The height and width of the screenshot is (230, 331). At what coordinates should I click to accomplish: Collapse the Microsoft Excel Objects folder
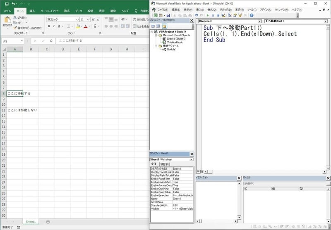pyautogui.click(x=156, y=35)
